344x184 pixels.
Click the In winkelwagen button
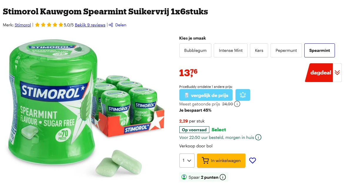221,161
